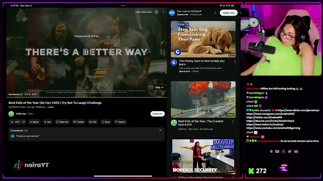Screen dimensions: 323x181
Task: Click the FailArmy channel name
Action: point(21,114)
